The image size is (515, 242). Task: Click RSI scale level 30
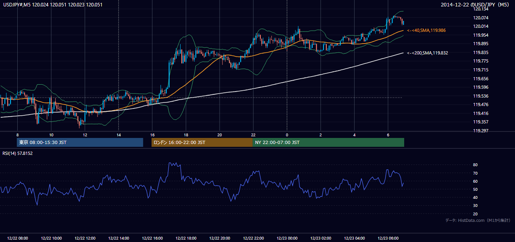475,206
